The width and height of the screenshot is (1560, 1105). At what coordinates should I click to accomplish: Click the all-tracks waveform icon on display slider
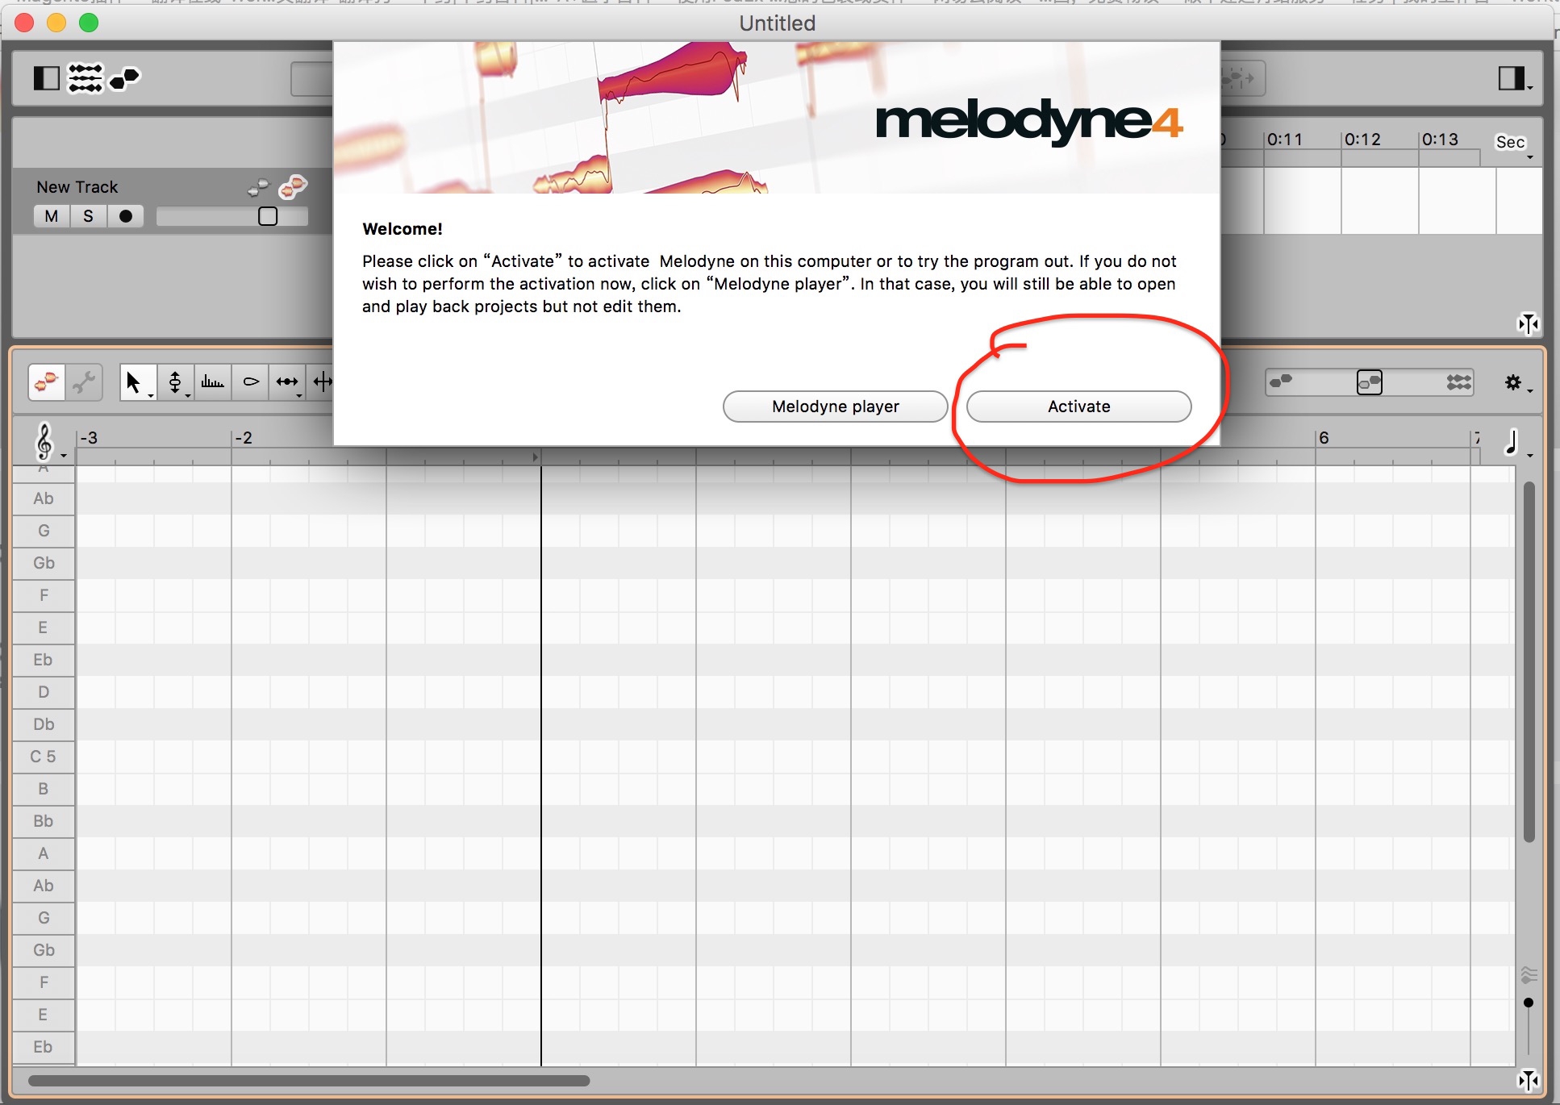click(1458, 382)
